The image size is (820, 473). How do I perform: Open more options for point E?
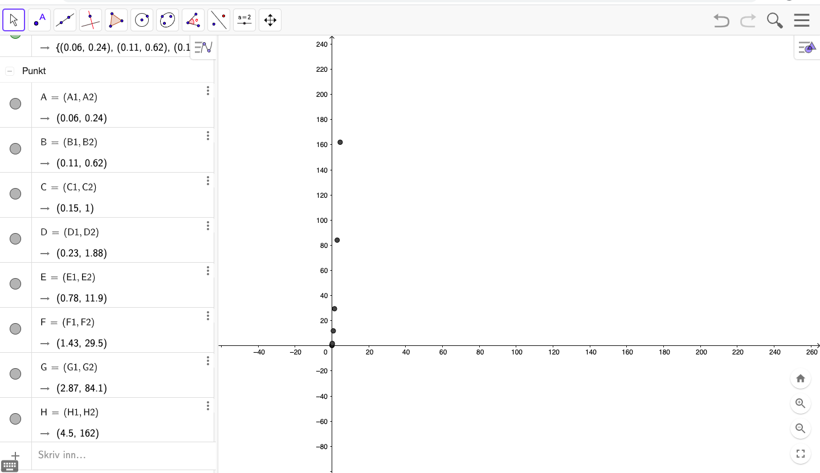point(208,271)
